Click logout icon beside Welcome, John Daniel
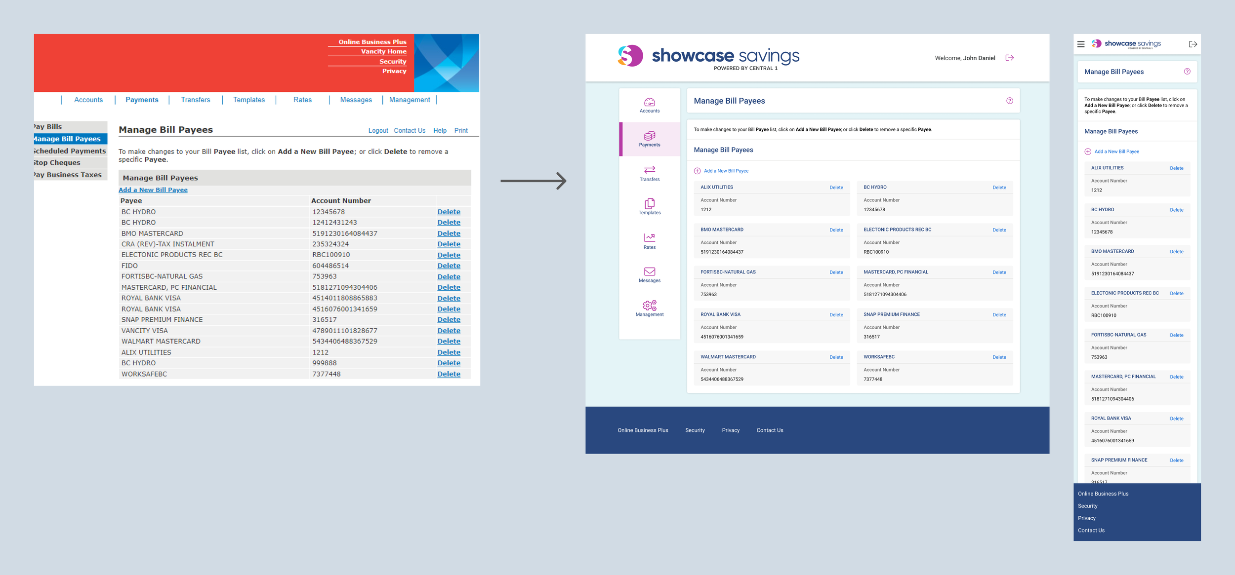Viewport: 1235px width, 575px height. click(1009, 58)
